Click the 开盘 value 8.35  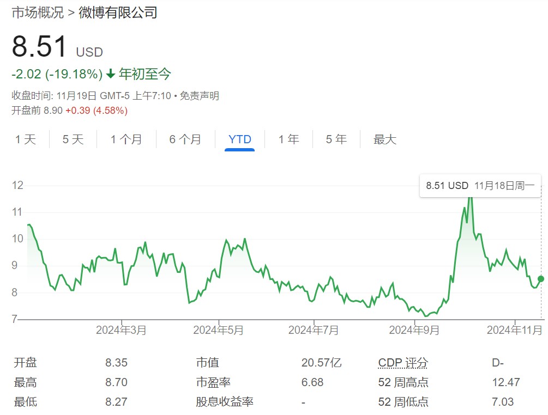(x=116, y=363)
